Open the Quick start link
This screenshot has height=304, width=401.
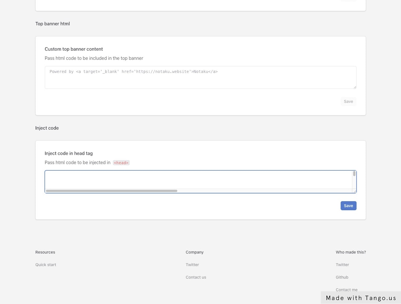pos(46,265)
